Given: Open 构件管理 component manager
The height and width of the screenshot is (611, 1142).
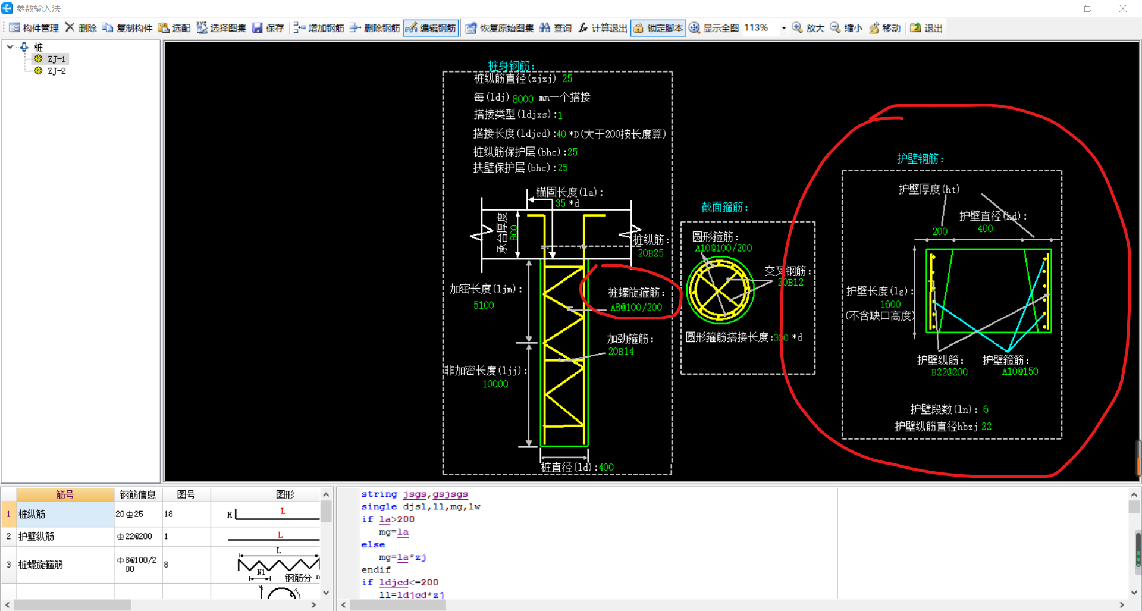Looking at the screenshot, I should pos(34,28).
